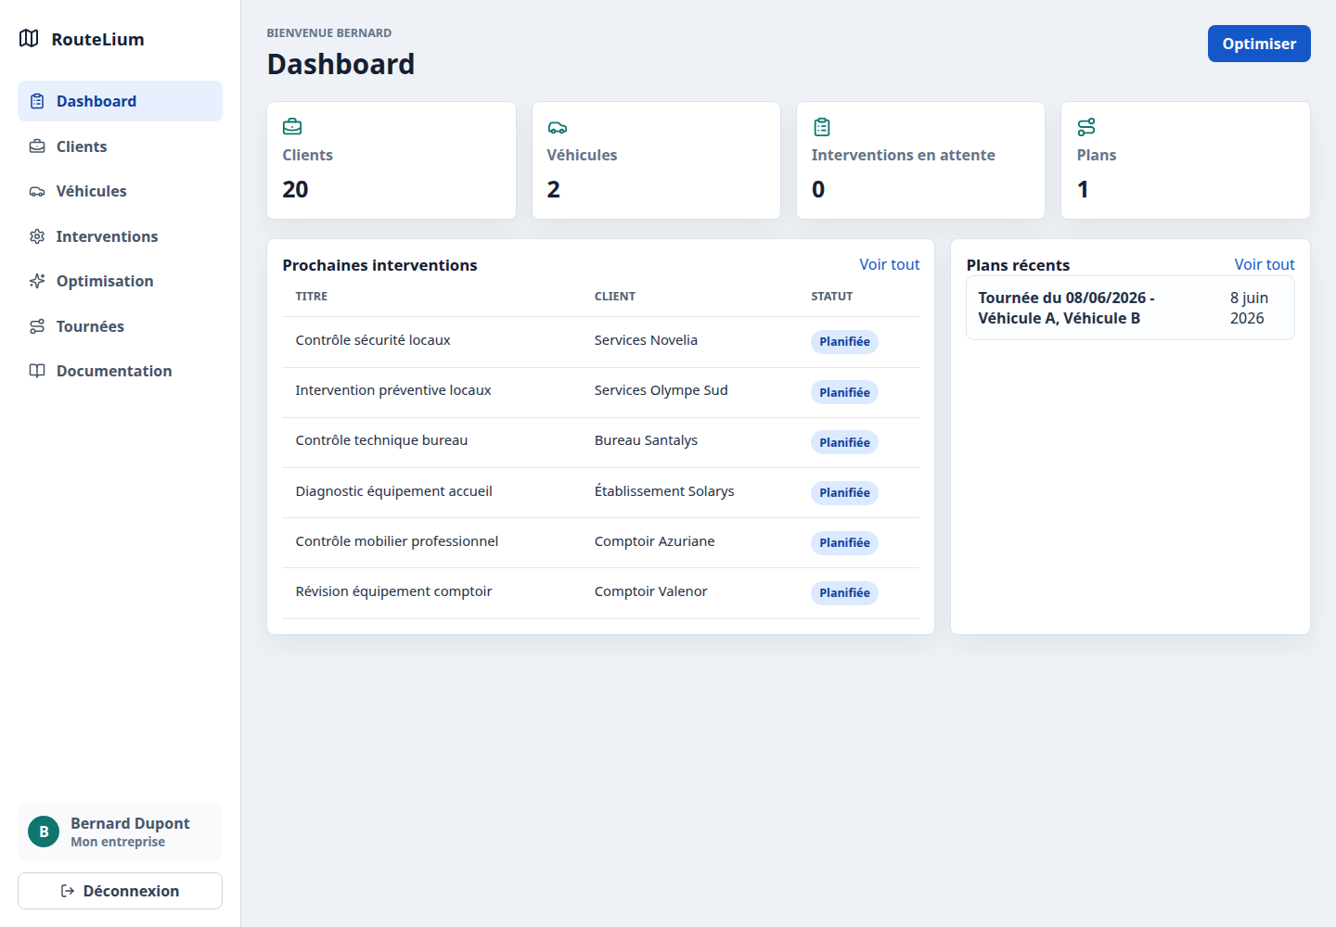Image resolution: width=1336 pixels, height=927 pixels.
Task: Click client Services Novelia
Action: [646, 340]
